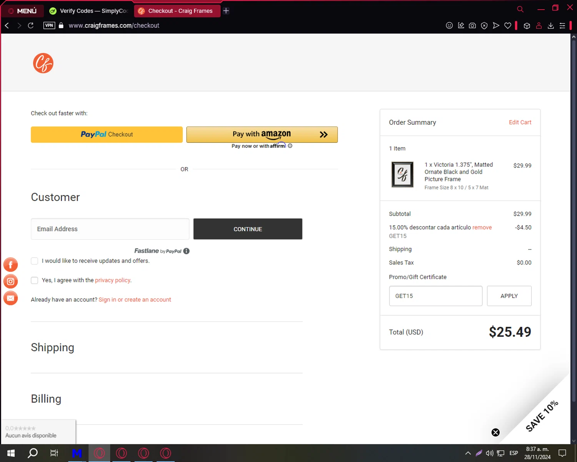Screen dimensions: 577x462
Task: Remove the GET15 coupon
Action: pyautogui.click(x=482, y=228)
